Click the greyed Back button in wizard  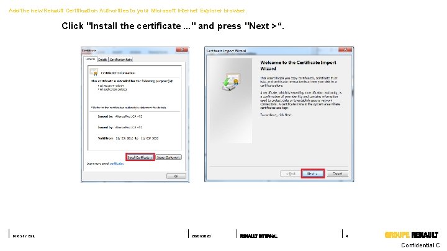click(x=290, y=174)
